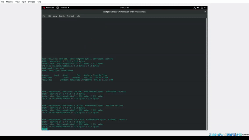The image size is (249, 140).
Task: Click VirtualBox shared folders status icon
Action: click(225, 135)
